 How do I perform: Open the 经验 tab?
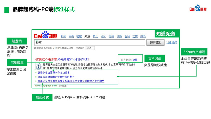click(x=143, y=36)
